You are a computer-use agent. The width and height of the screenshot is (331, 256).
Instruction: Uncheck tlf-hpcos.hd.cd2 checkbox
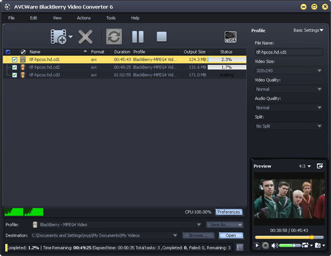point(15,67)
